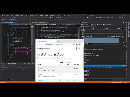Switch to Command Window tab

pyautogui.click(x=89, y=80)
